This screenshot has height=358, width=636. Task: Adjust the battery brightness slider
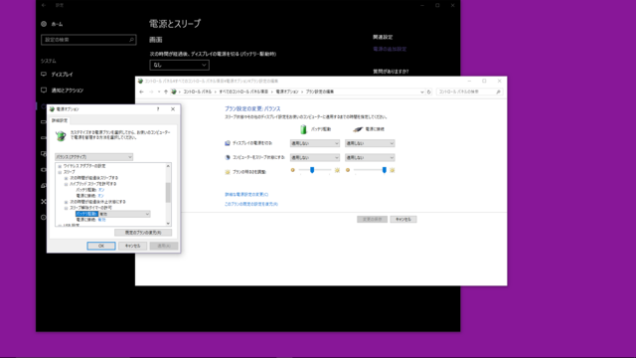[x=312, y=170]
